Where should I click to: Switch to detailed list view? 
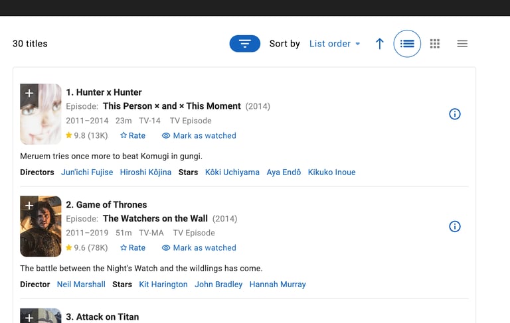tap(407, 44)
